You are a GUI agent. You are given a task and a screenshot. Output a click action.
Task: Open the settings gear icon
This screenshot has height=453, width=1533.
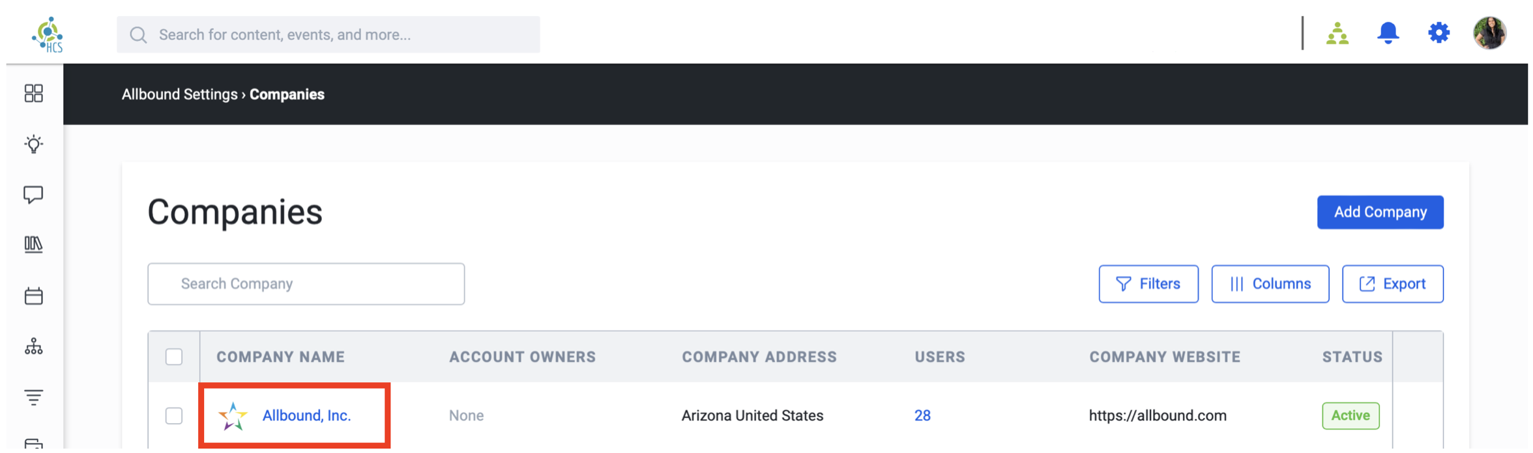coord(1438,33)
